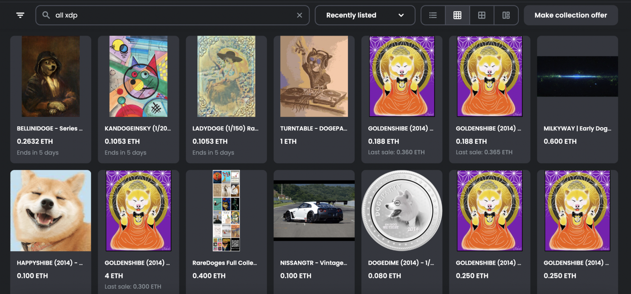
Task: Open the DOGEDIME silver coin thumbnail
Action: point(402,211)
